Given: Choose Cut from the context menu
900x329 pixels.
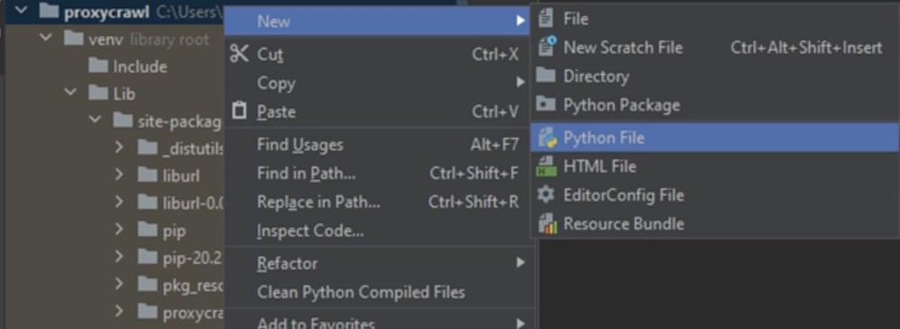Looking at the screenshot, I should point(377,55).
